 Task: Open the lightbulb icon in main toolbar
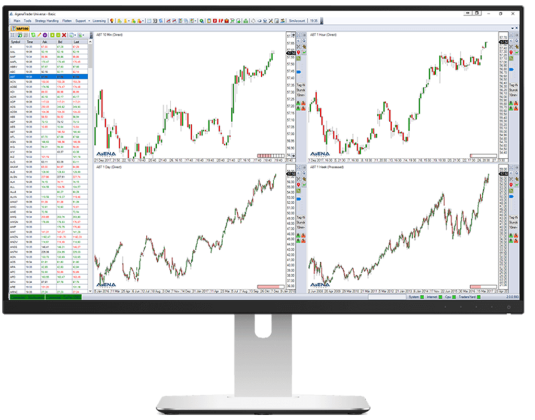pyautogui.click(x=112, y=21)
